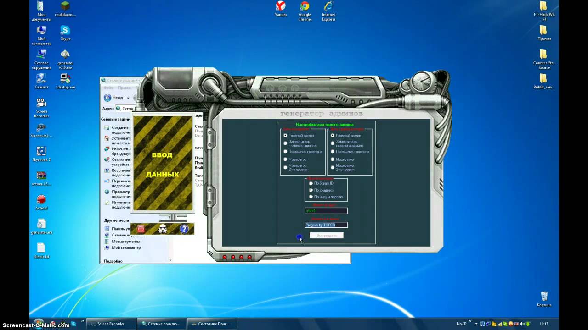Click the field containing q4234
Viewport: 588px width, 330px height.
(327, 211)
